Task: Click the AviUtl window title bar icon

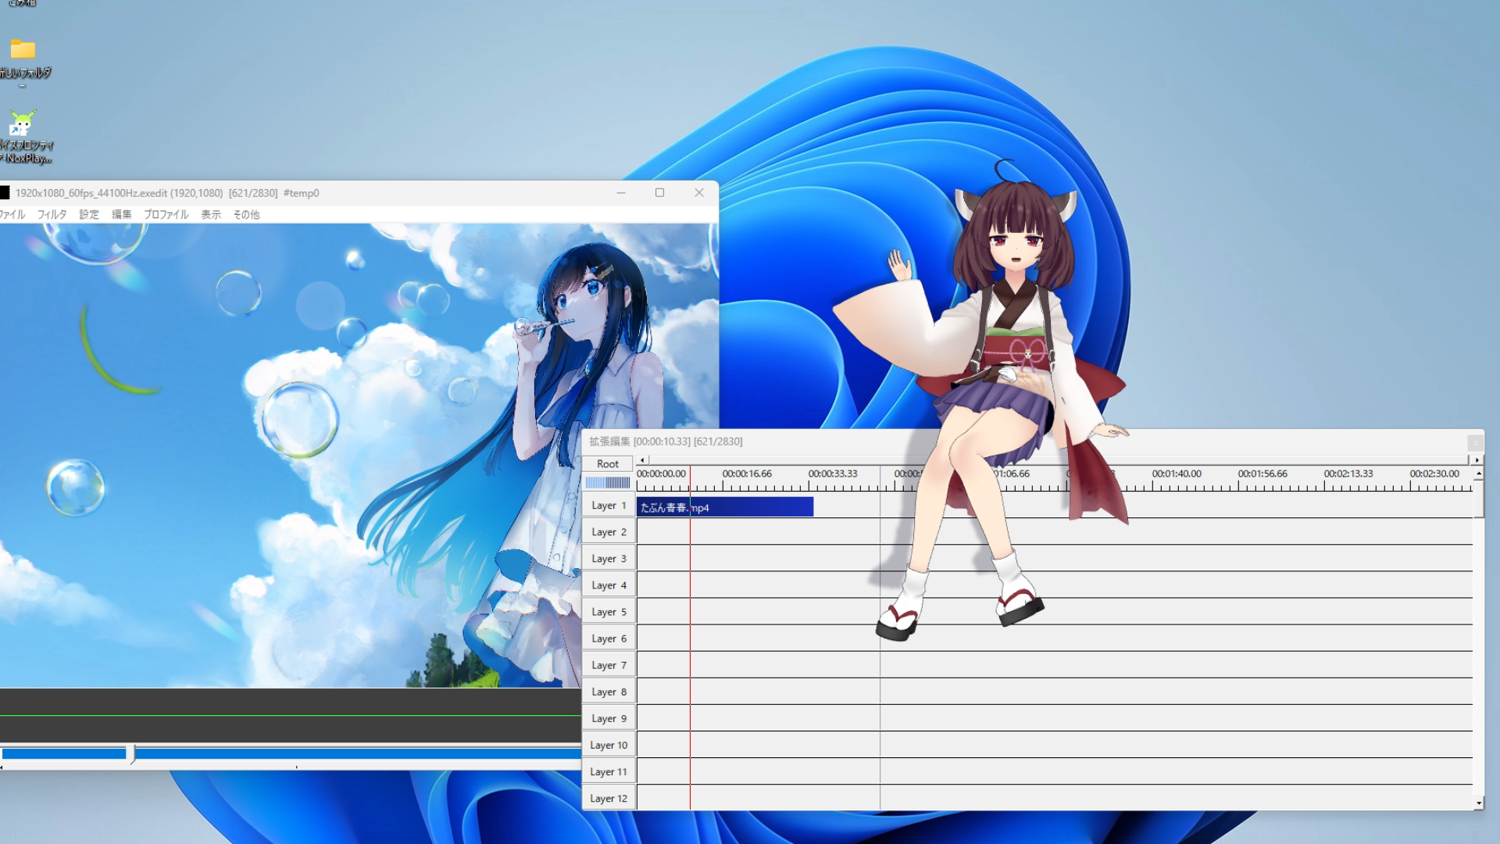Action: point(5,193)
